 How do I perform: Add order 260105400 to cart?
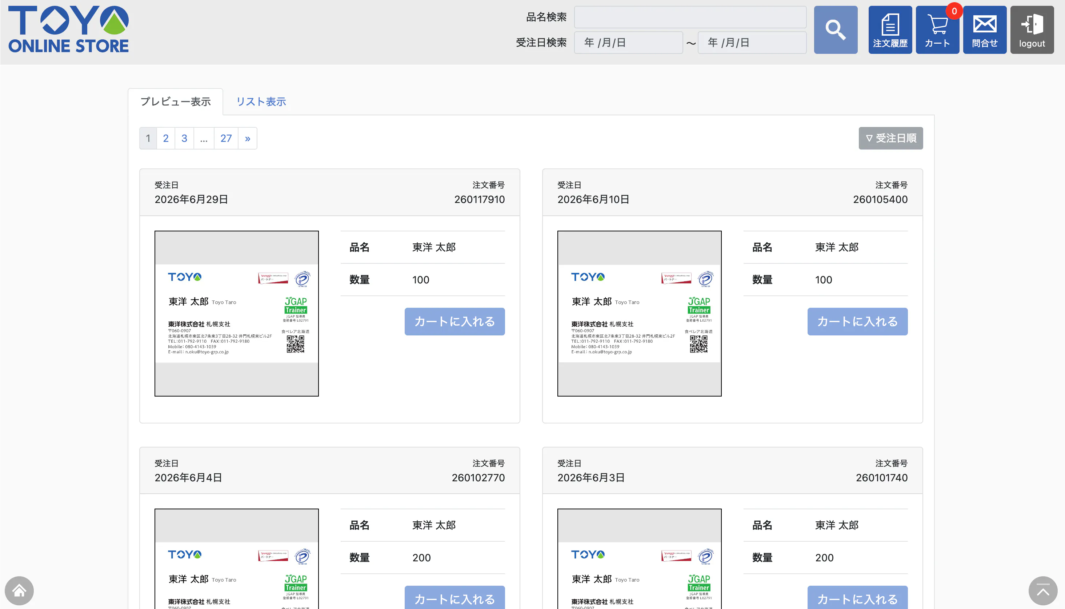coord(857,321)
